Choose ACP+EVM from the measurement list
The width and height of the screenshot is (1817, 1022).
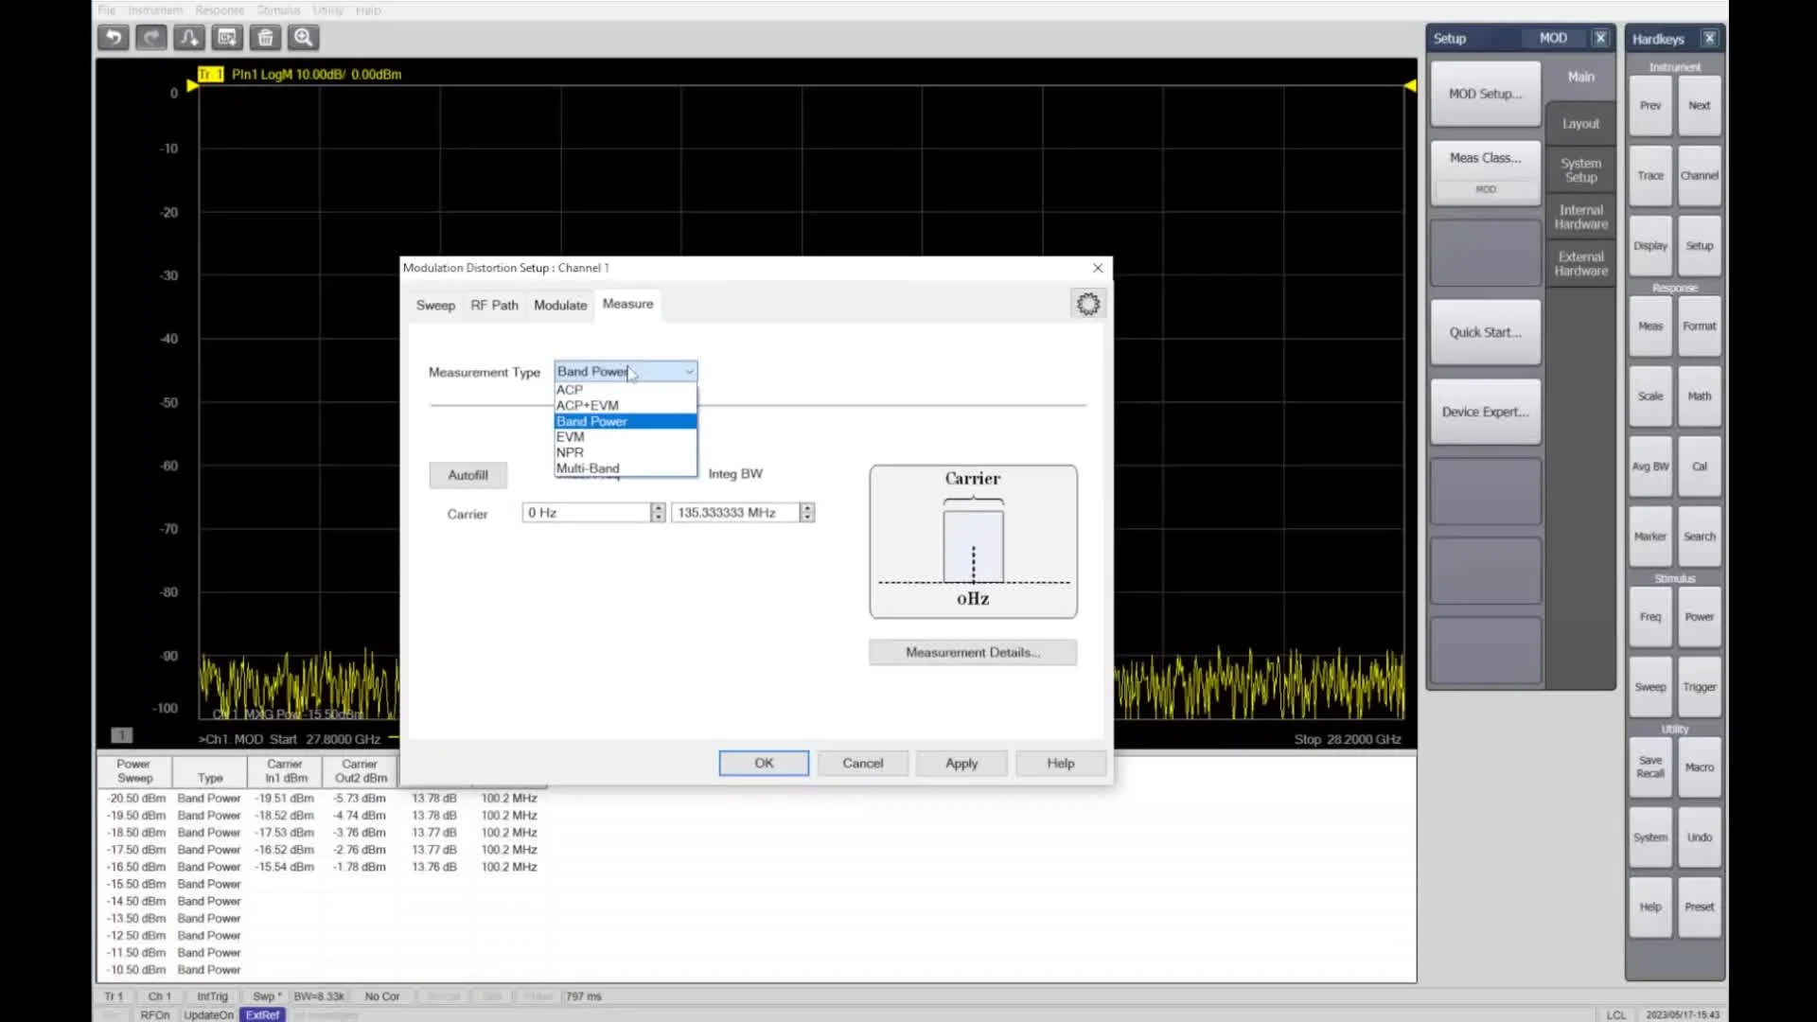(626, 405)
